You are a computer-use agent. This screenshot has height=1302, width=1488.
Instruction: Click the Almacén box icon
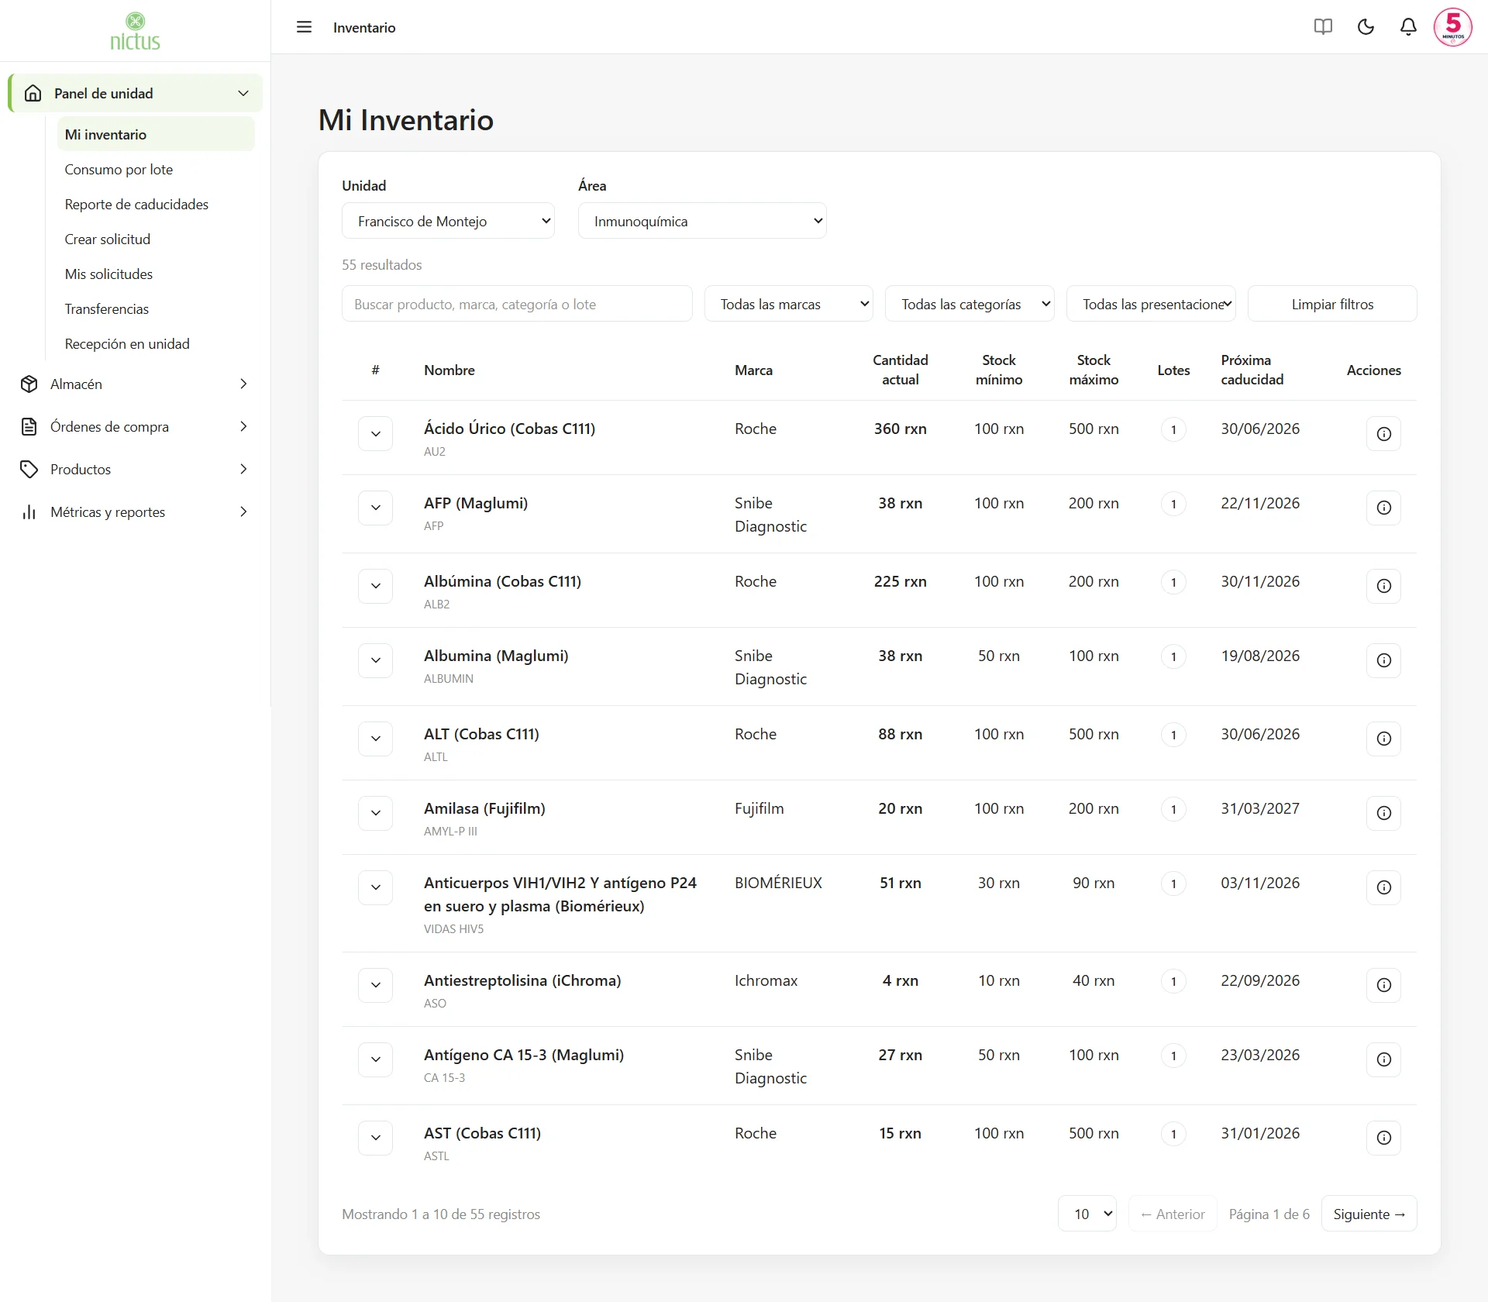29,384
